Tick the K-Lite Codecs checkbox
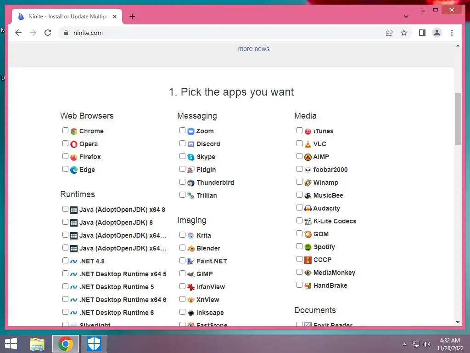Viewport: 470px width, 353px height. [x=299, y=220]
